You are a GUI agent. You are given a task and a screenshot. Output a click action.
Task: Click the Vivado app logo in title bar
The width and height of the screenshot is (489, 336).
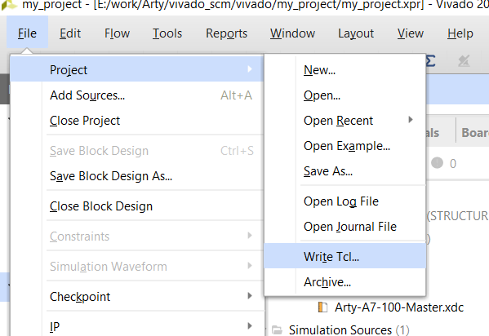point(8,4)
